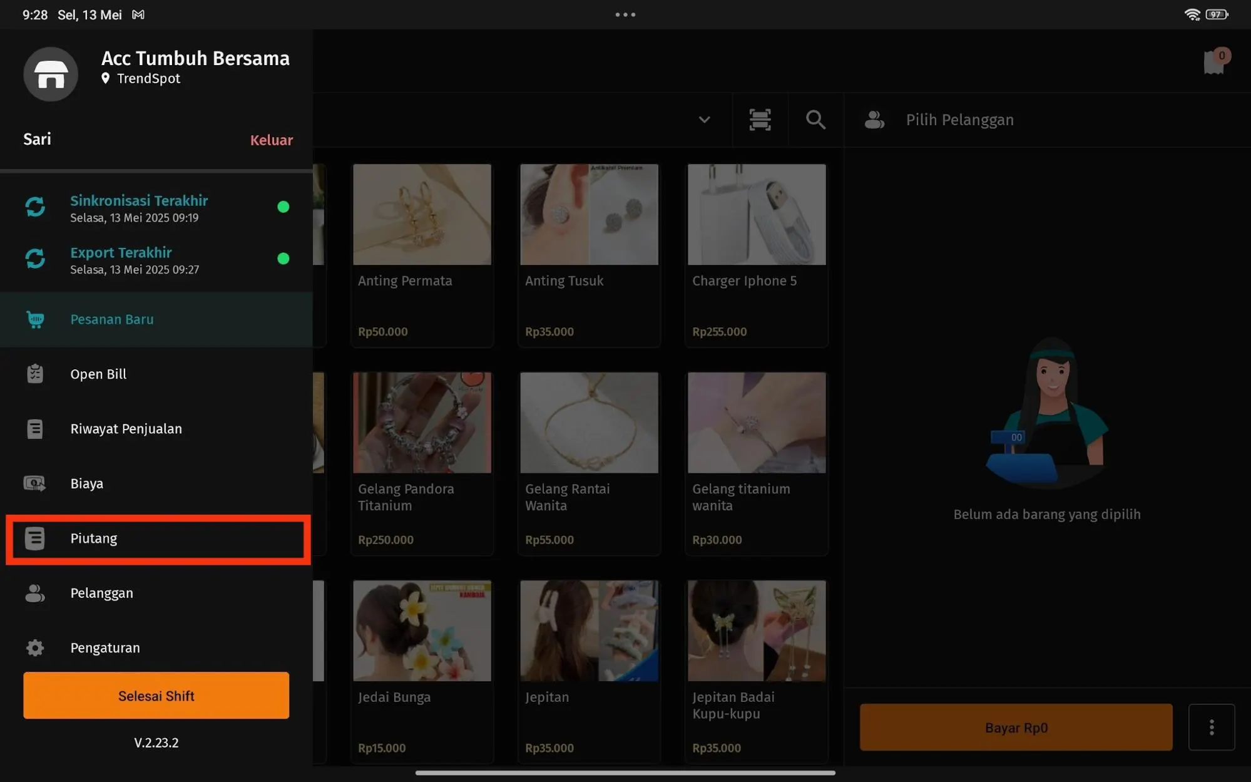Open product search magnifier
The image size is (1251, 782).
point(815,120)
